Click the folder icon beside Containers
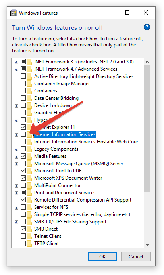Screen dimensions: 164x275 pos(29,91)
